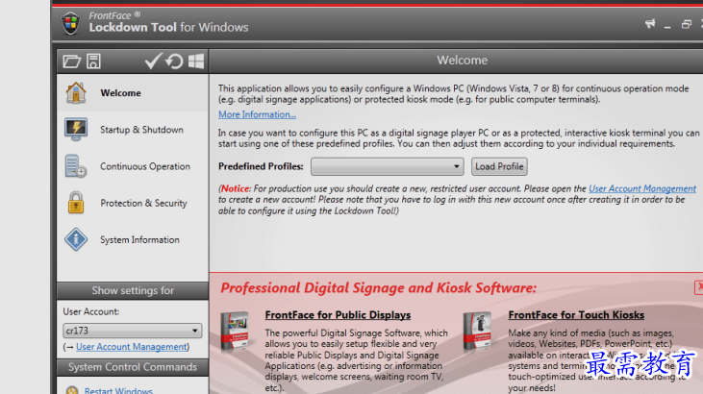The height and width of the screenshot is (394, 703).
Task: Reset settings using the circular arrow icon
Action: pyautogui.click(x=174, y=61)
